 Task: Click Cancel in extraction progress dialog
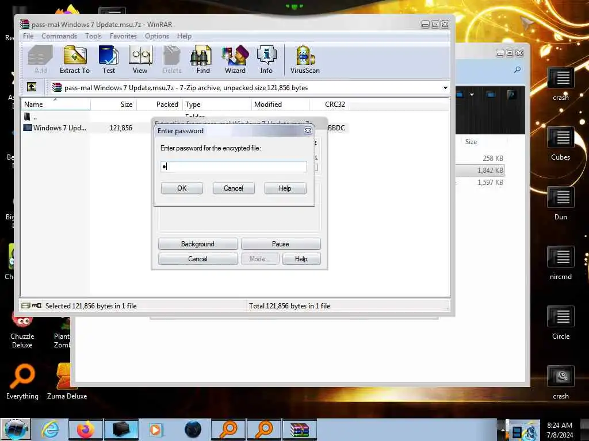[198, 259]
